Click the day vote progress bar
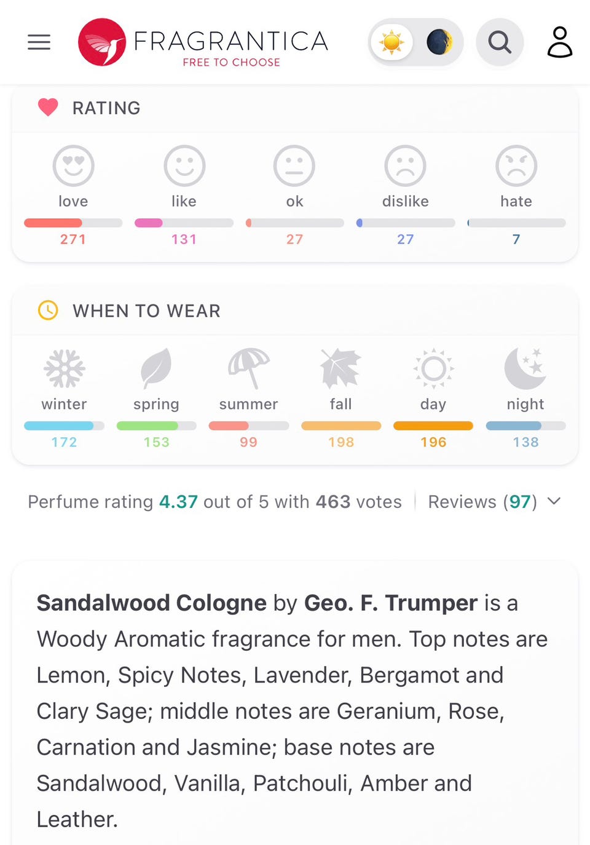590x845 pixels. [x=433, y=426]
